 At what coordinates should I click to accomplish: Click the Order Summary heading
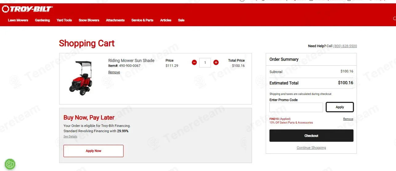click(x=284, y=59)
